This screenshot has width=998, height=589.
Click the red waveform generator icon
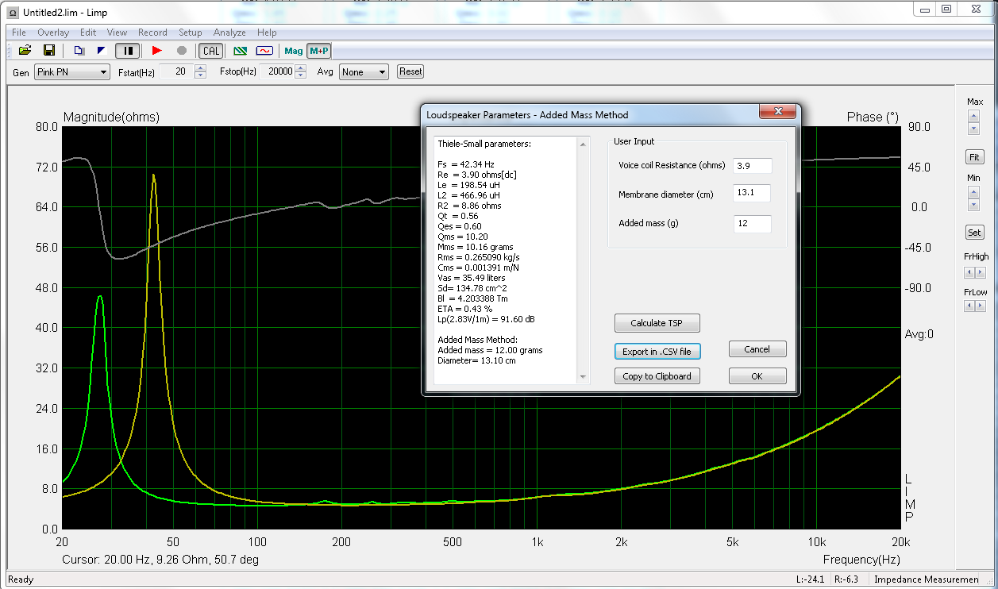[x=264, y=51]
